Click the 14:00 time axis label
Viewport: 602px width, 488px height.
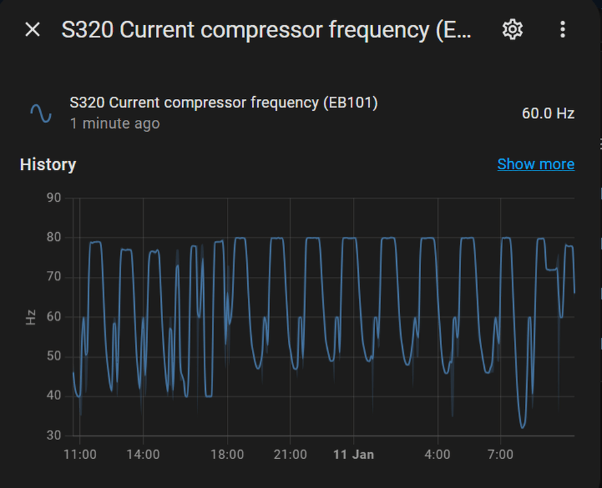coord(143,454)
